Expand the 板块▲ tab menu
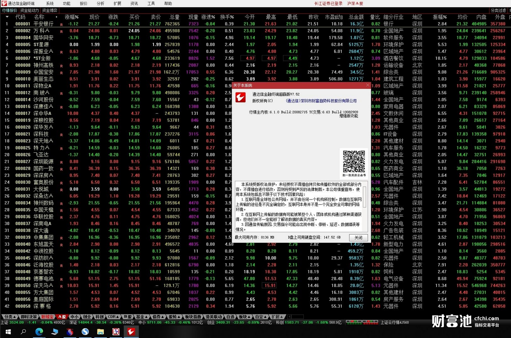Viewport: 511px width, 338px height. [244, 317]
